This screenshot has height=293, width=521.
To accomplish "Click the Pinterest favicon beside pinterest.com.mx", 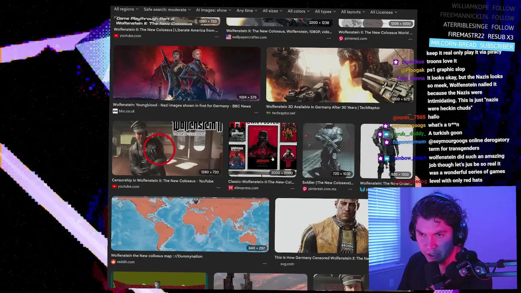I will (x=305, y=189).
